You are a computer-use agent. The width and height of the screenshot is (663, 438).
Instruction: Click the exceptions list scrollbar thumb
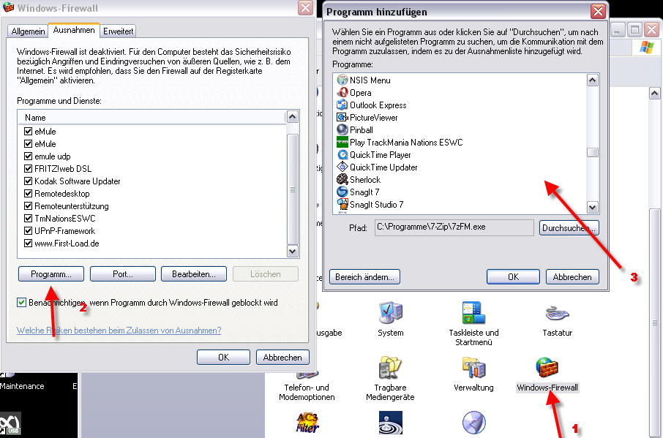coord(292,189)
